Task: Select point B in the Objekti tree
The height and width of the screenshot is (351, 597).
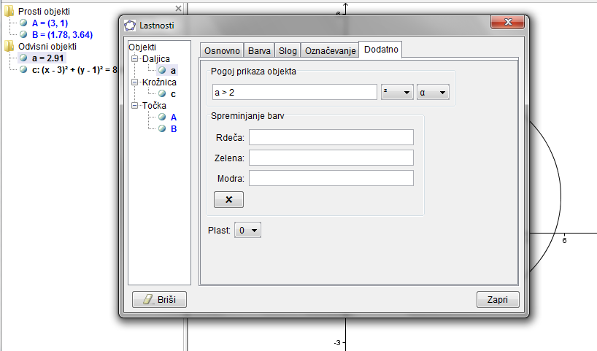Action: tap(174, 128)
